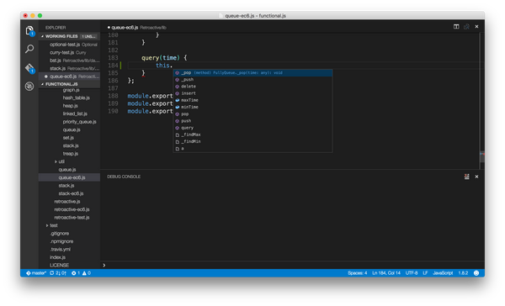Change end of line sequence LF
The image size is (505, 306).
[425, 273]
